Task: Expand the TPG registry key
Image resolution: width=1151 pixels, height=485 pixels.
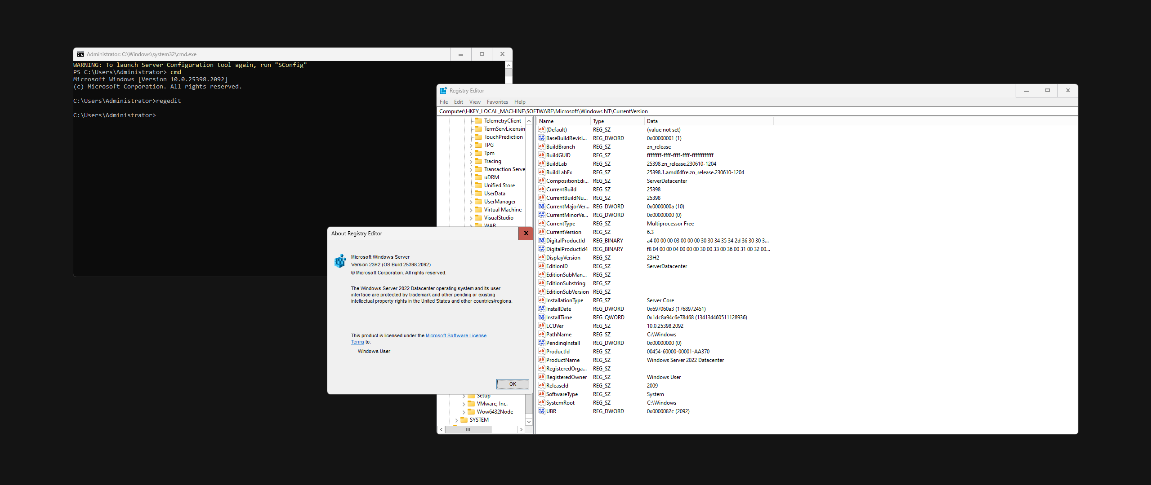Action: [471, 145]
